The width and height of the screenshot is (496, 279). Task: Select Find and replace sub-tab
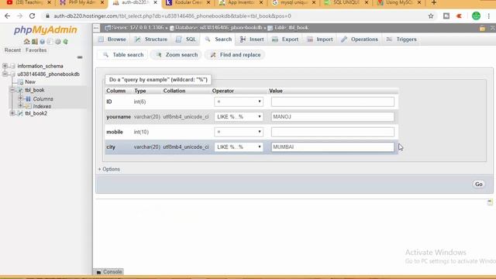[236, 55]
